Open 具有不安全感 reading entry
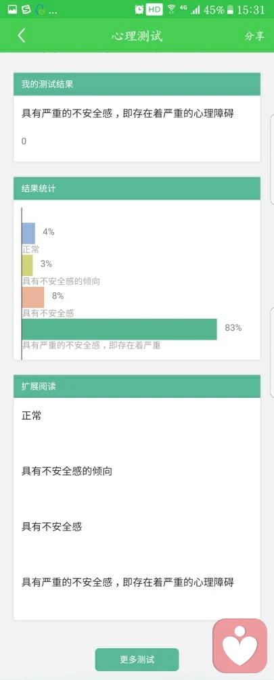The image size is (274, 680). [51, 526]
